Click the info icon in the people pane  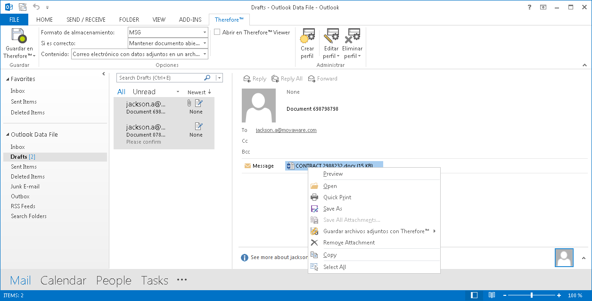pyautogui.click(x=245, y=258)
